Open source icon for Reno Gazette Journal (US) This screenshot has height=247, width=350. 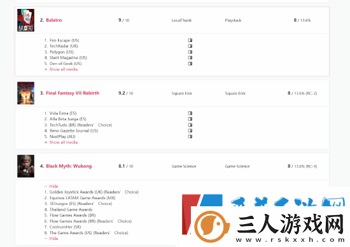click(190, 131)
